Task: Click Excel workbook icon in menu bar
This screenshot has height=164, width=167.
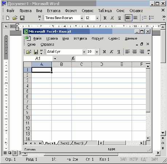Action: pyautogui.click(x=28, y=38)
